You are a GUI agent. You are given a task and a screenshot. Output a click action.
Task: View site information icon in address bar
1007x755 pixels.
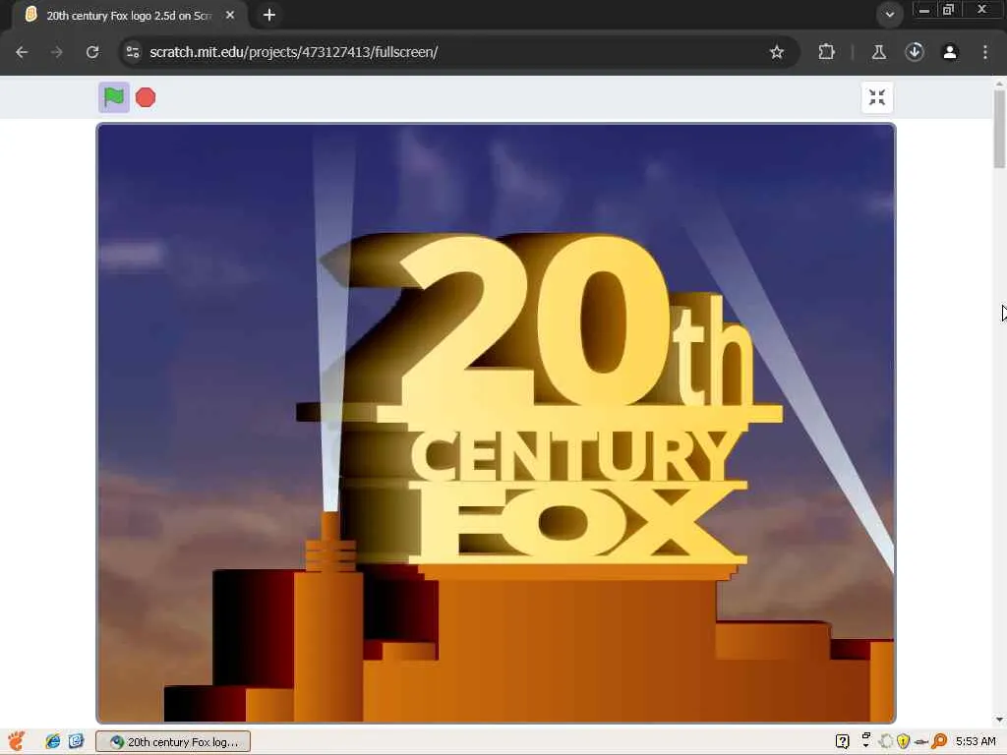133,52
